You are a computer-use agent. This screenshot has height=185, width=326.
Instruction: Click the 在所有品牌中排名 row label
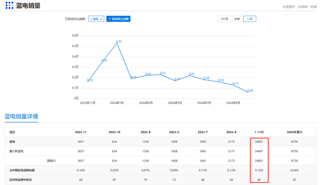coord(21,180)
